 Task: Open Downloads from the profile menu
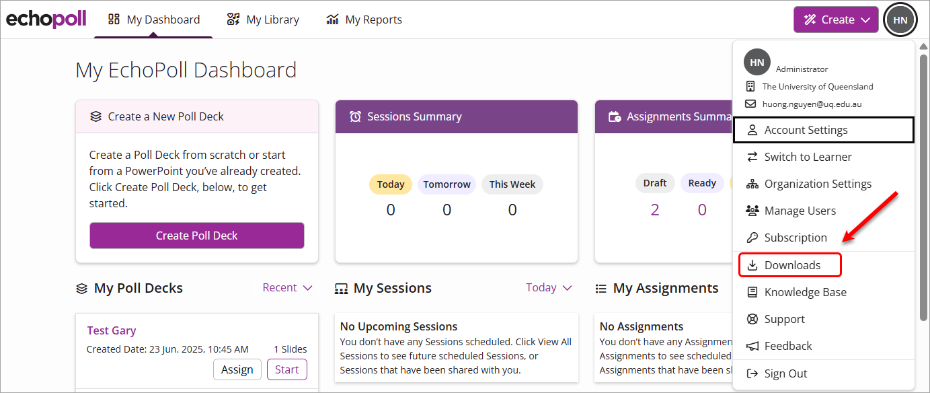click(791, 265)
